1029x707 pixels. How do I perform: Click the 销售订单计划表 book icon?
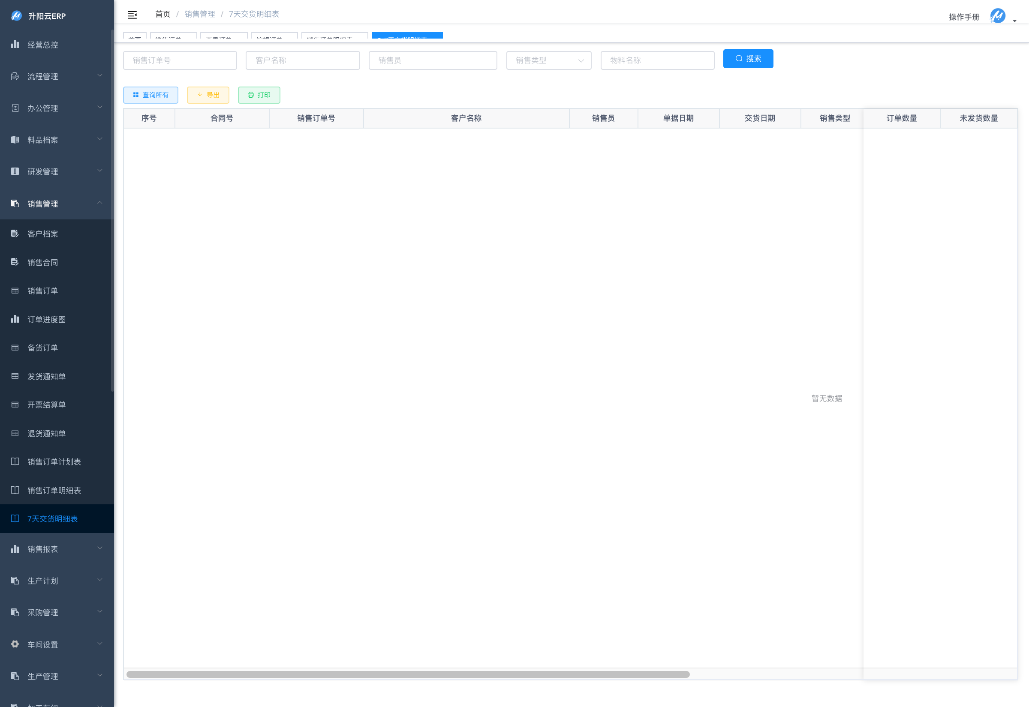pos(15,461)
